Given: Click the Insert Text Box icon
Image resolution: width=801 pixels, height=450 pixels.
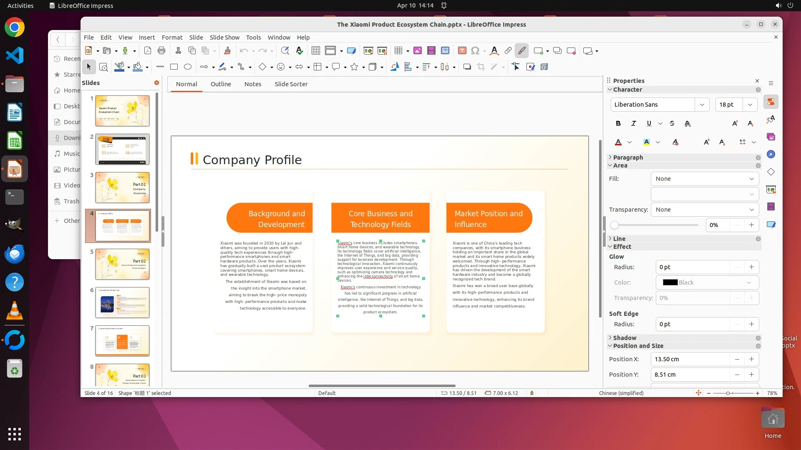Looking at the screenshot, I should [462, 51].
